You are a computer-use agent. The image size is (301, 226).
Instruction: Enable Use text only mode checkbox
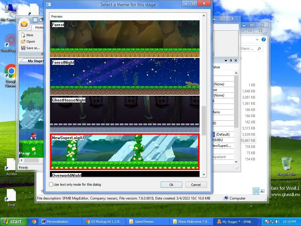tap(51, 185)
